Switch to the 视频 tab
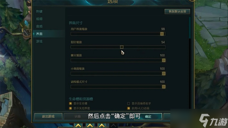The height and width of the screenshot is (128, 228). (x=39, y=19)
